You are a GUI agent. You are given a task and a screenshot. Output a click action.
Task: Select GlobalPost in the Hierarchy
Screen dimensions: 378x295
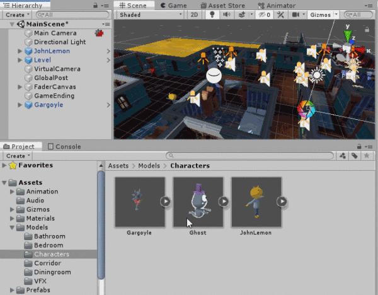click(x=51, y=78)
